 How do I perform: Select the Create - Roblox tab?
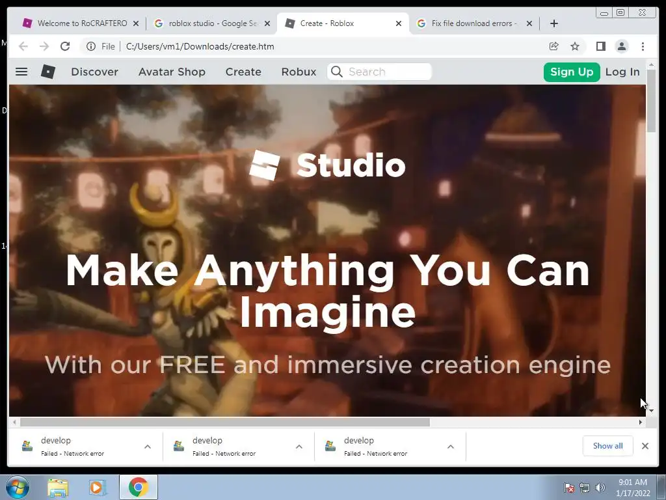(343, 23)
